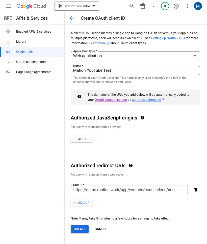Screen dimensions: 207x244
Task: Click the blue CREATE button
Action: coord(80,229)
